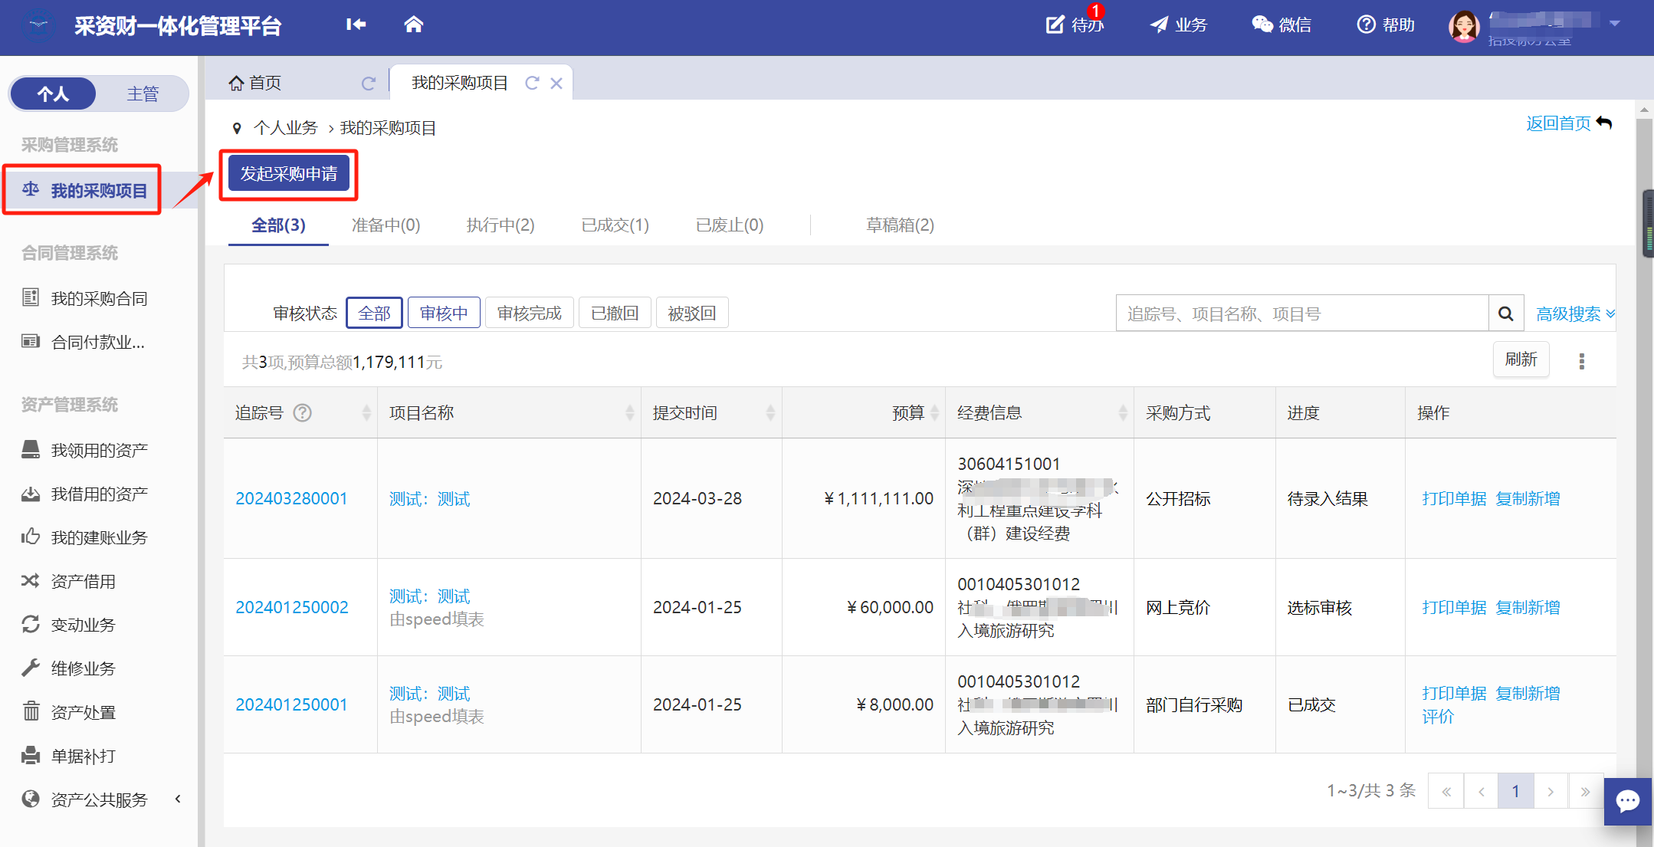This screenshot has width=1654, height=847.
Task: Select the 审核中 status filter
Action: [x=444, y=313]
